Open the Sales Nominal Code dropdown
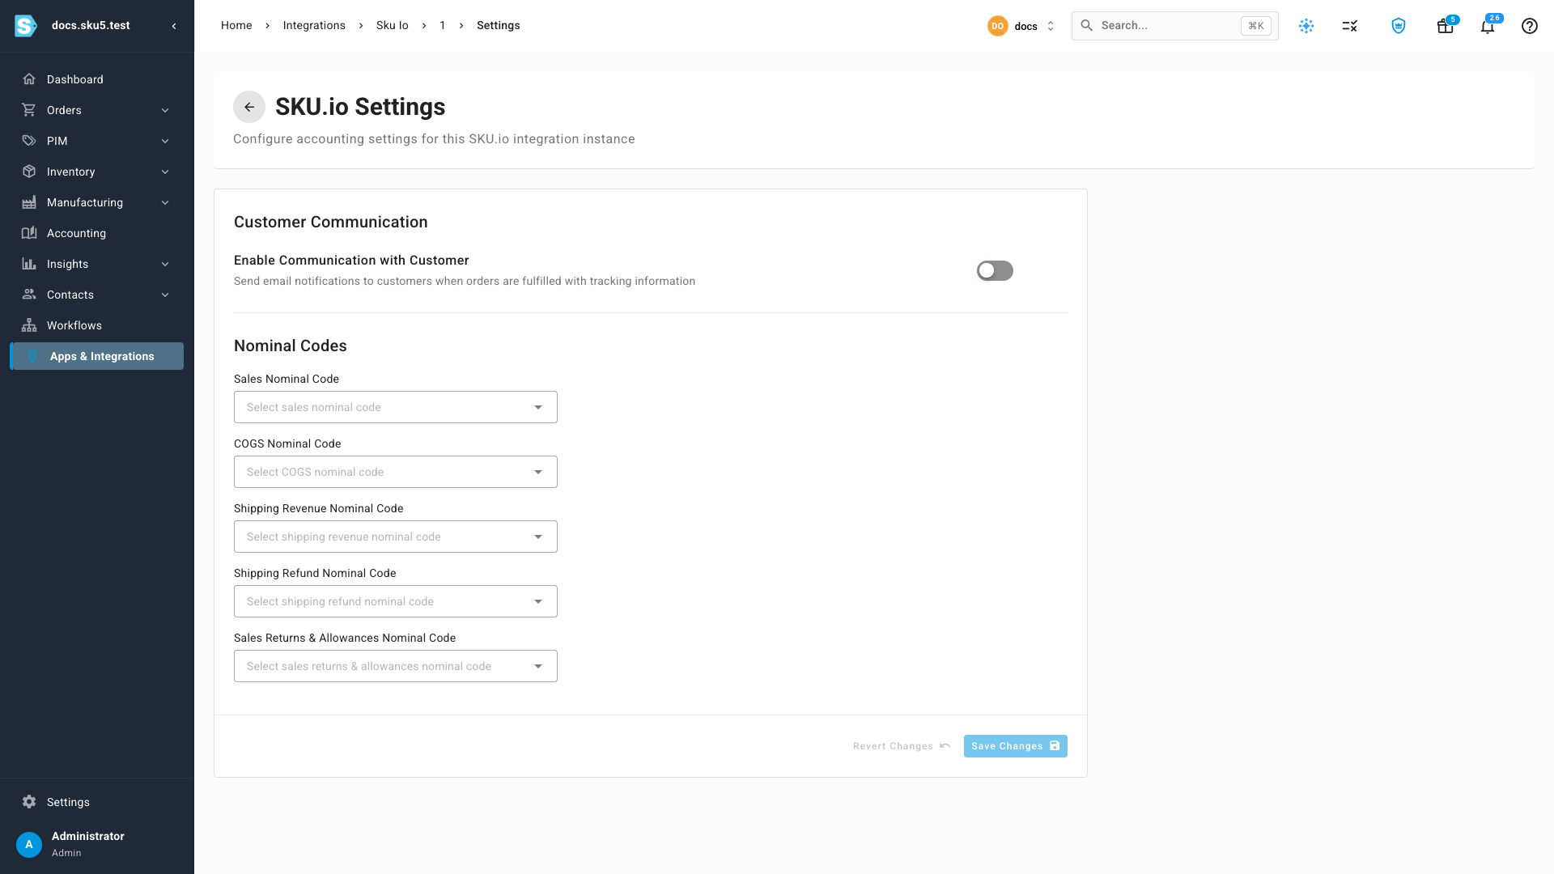Image resolution: width=1554 pixels, height=874 pixels. tap(396, 407)
